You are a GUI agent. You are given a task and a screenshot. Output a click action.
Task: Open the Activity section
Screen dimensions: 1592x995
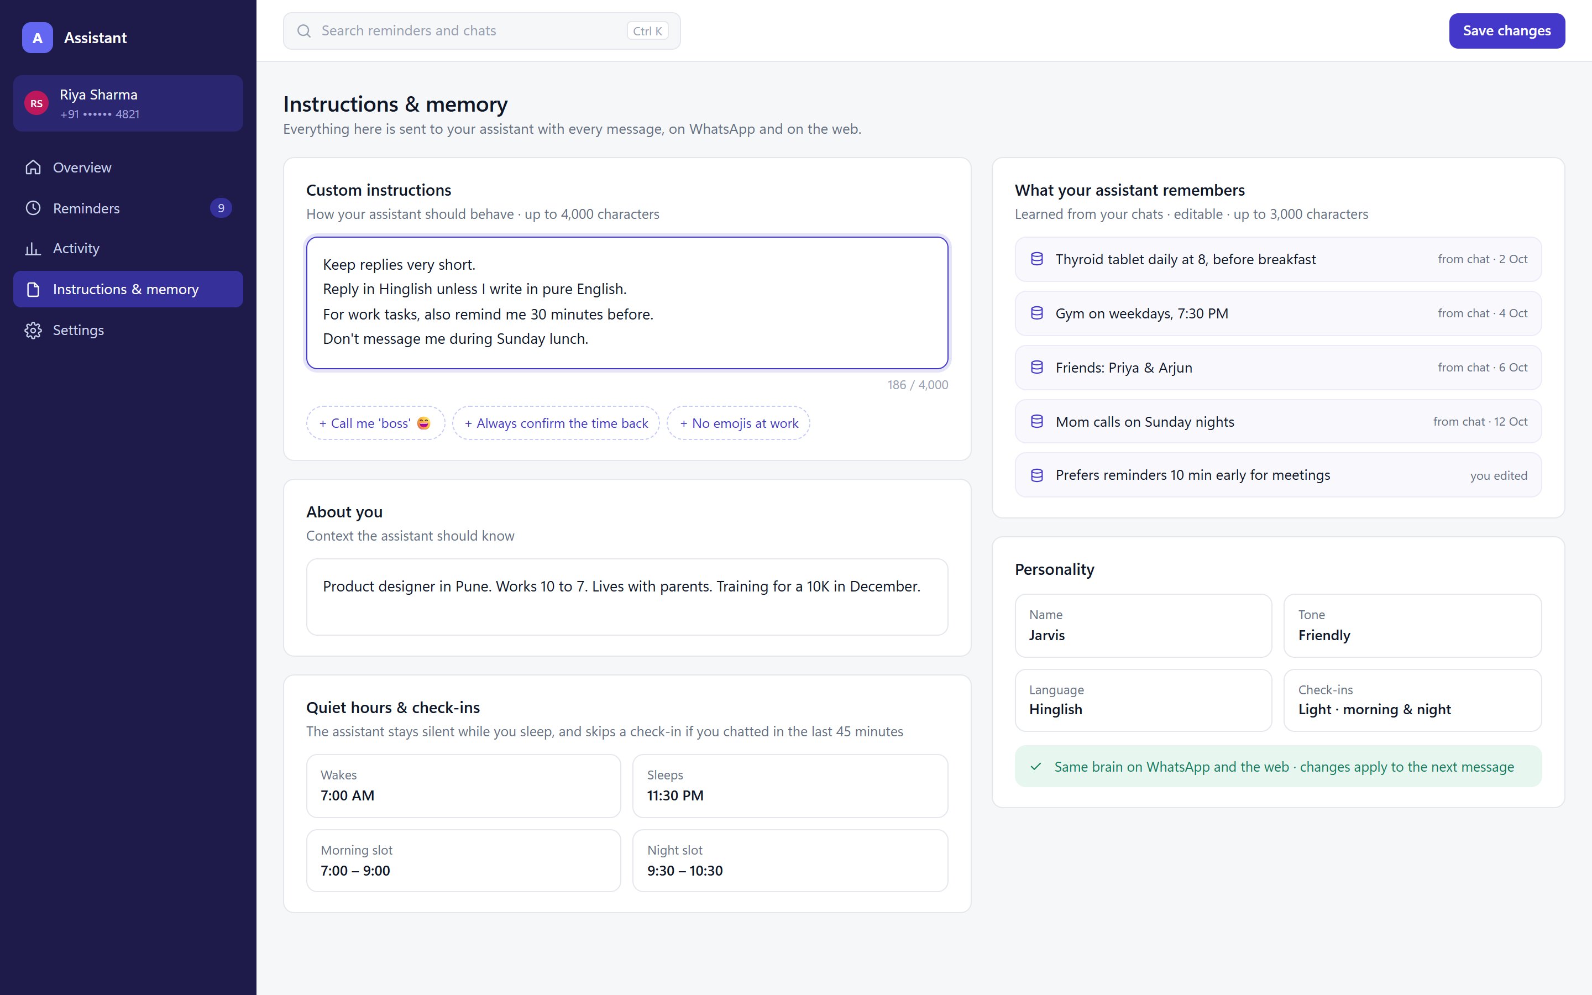click(128, 249)
